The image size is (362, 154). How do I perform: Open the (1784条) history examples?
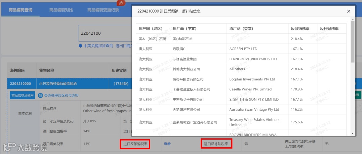[x=121, y=84]
